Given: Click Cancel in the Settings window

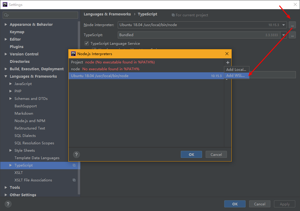Looking at the screenshot, I should (260, 204).
